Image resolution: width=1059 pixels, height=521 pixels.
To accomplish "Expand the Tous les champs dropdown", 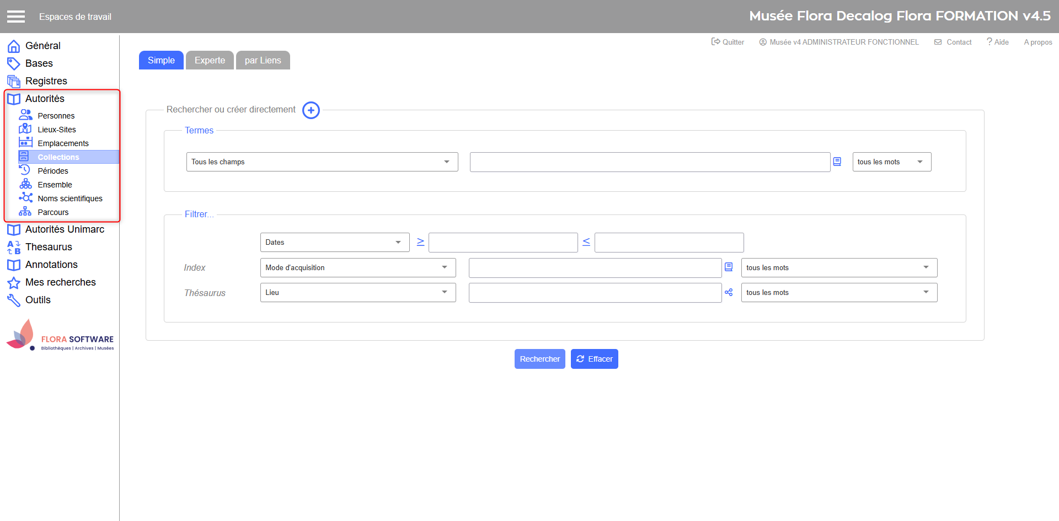I will click(322, 162).
